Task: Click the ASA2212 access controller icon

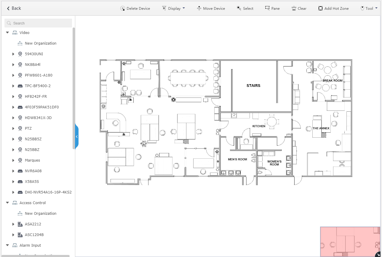Action: tap(20, 224)
